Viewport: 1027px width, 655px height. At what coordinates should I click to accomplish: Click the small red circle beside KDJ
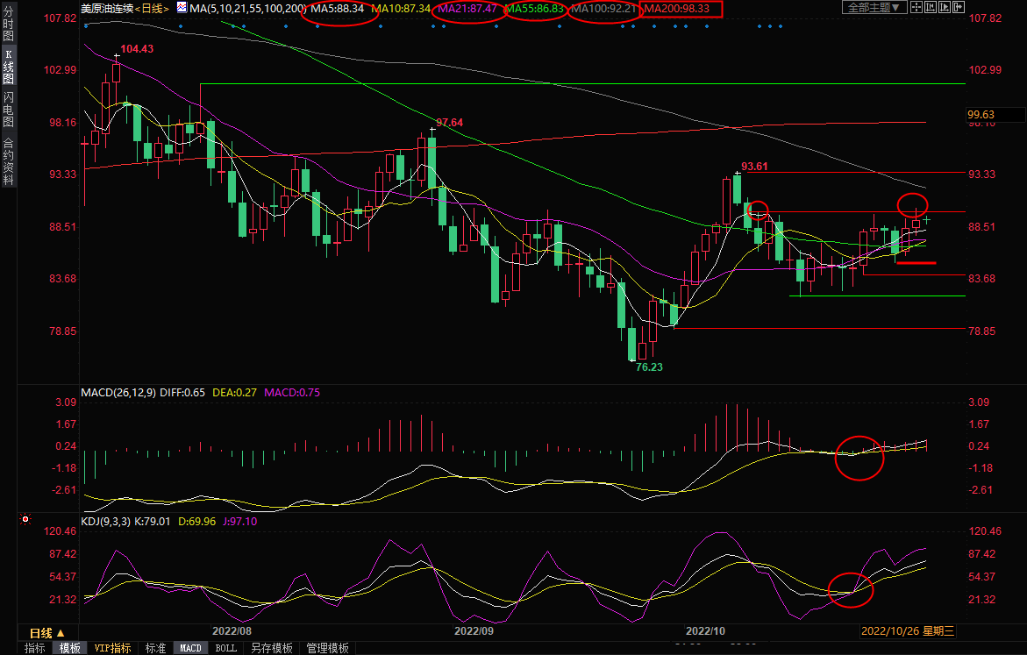pyautogui.click(x=25, y=519)
